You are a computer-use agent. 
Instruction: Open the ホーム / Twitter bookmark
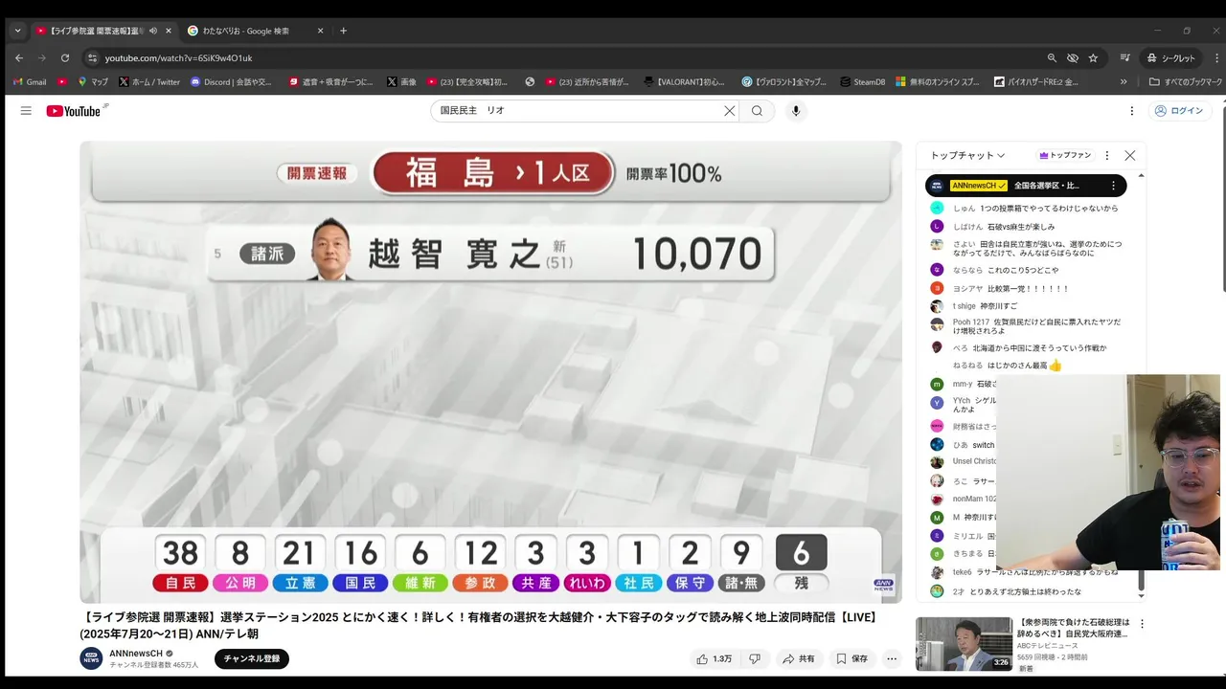[148, 81]
